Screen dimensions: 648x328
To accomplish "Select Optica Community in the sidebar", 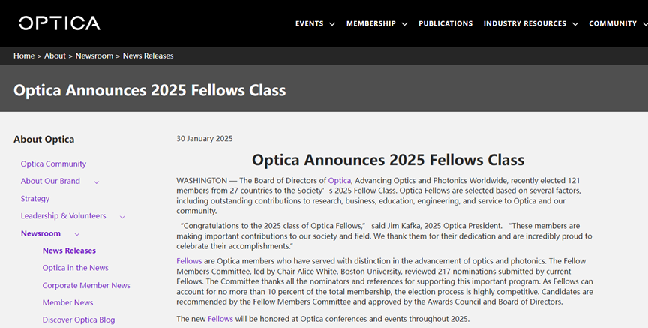I will tap(53, 164).
